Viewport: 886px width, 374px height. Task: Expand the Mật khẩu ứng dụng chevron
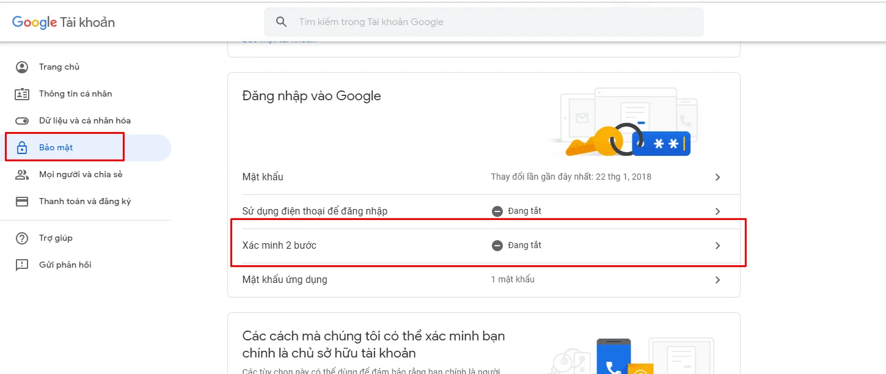pos(717,280)
